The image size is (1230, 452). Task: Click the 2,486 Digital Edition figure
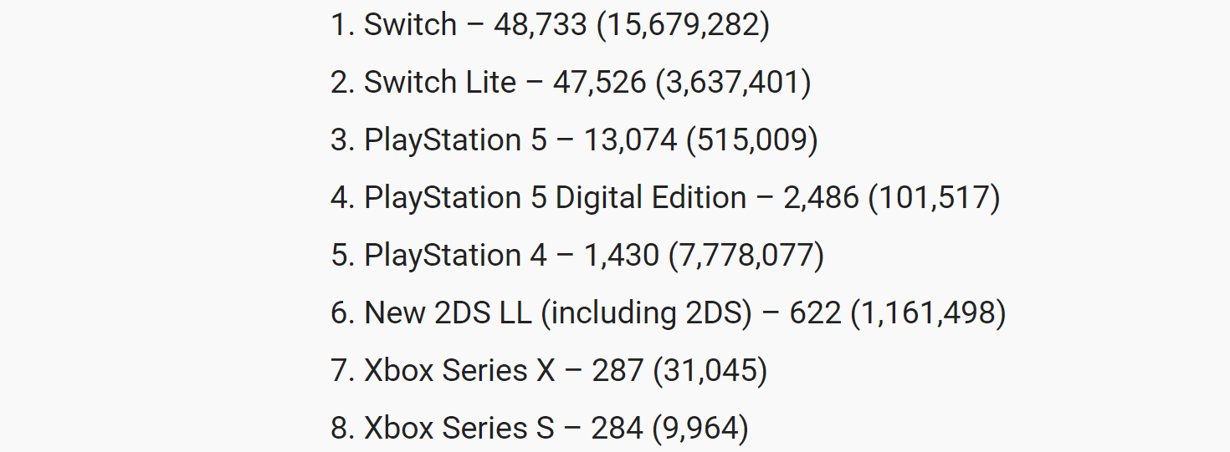[821, 198]
